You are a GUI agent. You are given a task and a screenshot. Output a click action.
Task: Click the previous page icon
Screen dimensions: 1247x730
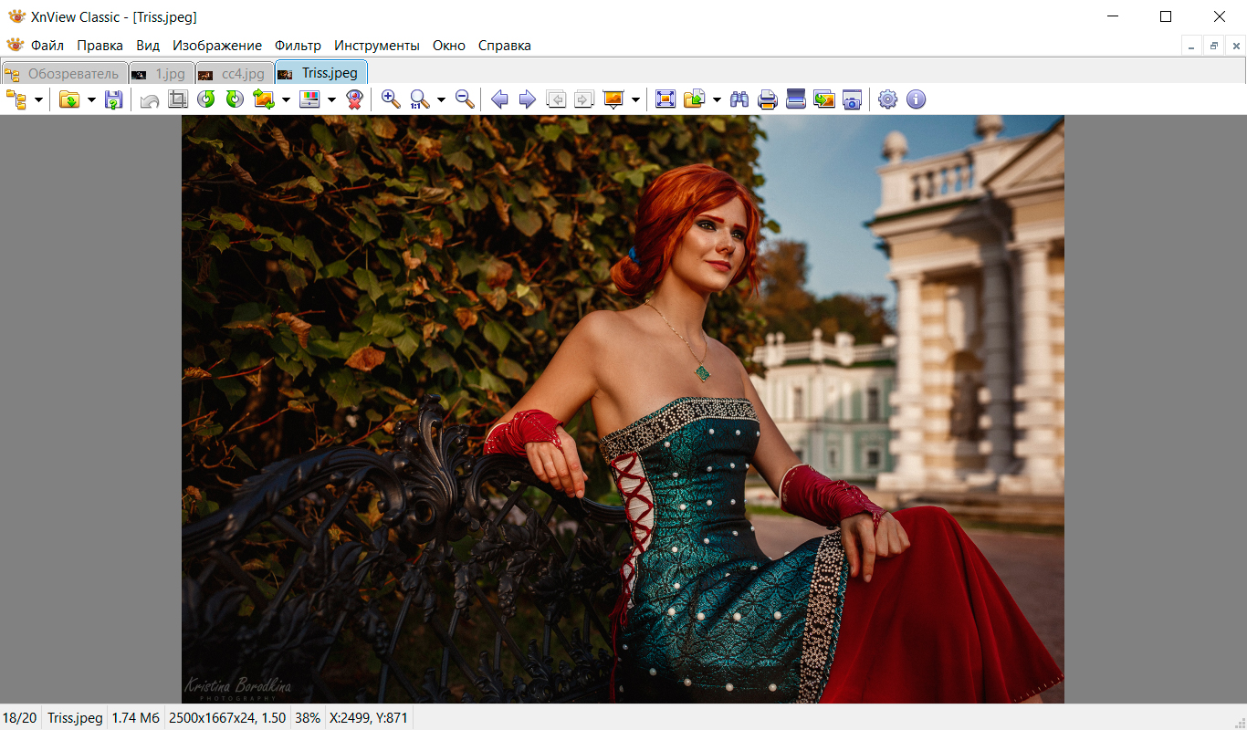pyautogui.click(x=556, y=99)
